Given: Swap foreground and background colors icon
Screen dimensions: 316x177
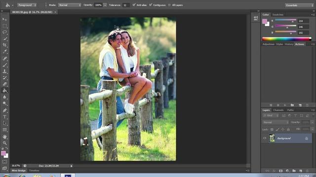Looking at the screenshot, I should (6, 148).
